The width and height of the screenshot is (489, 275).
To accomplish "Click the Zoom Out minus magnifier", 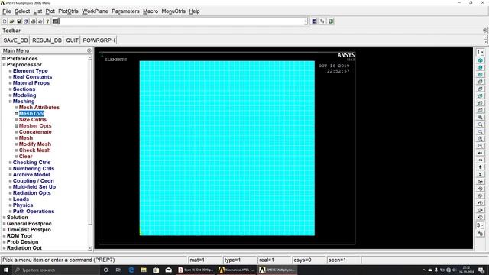I will click(x=481, y=146).
